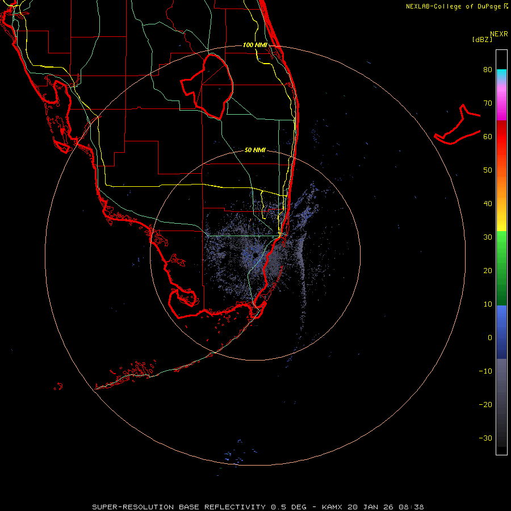Click the -30 dBZ scale value
Viewport: 511px width, 511px height.
485,438
